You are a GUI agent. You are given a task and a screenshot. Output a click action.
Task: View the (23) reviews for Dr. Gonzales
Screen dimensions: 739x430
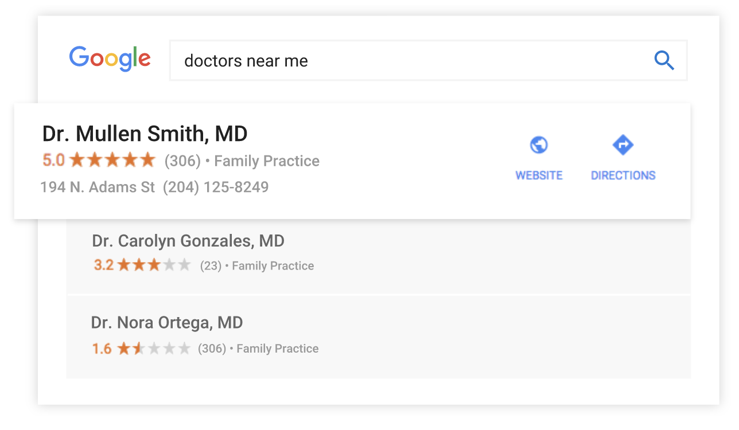pyautogui.click(x=211, y=266)
